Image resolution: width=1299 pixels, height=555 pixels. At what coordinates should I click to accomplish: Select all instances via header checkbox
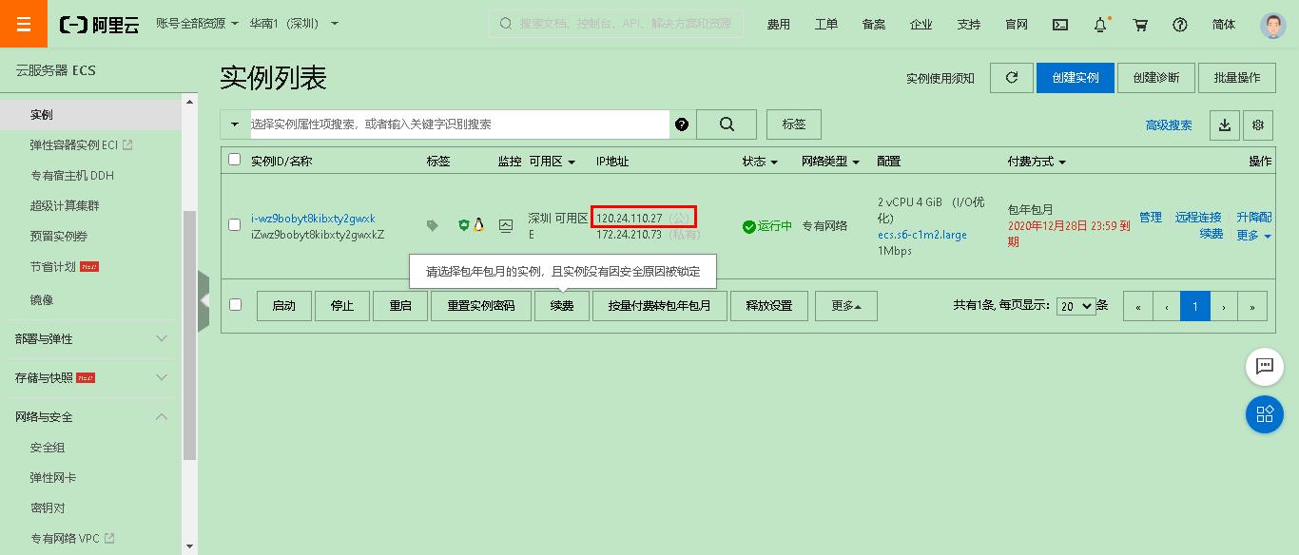[x=235, y=161]
